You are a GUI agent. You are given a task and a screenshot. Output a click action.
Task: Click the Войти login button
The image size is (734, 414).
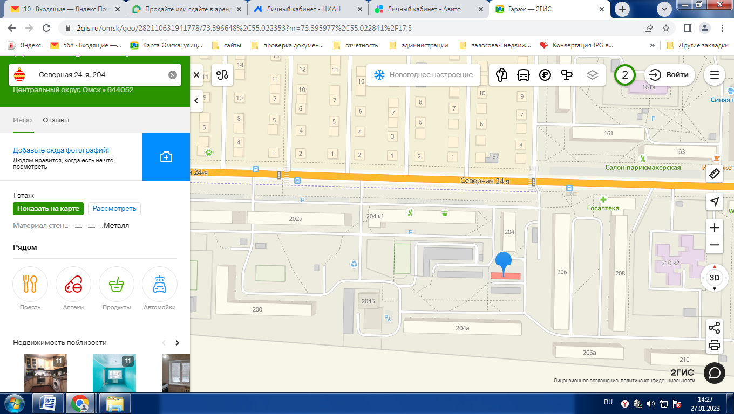coord(670,75)
